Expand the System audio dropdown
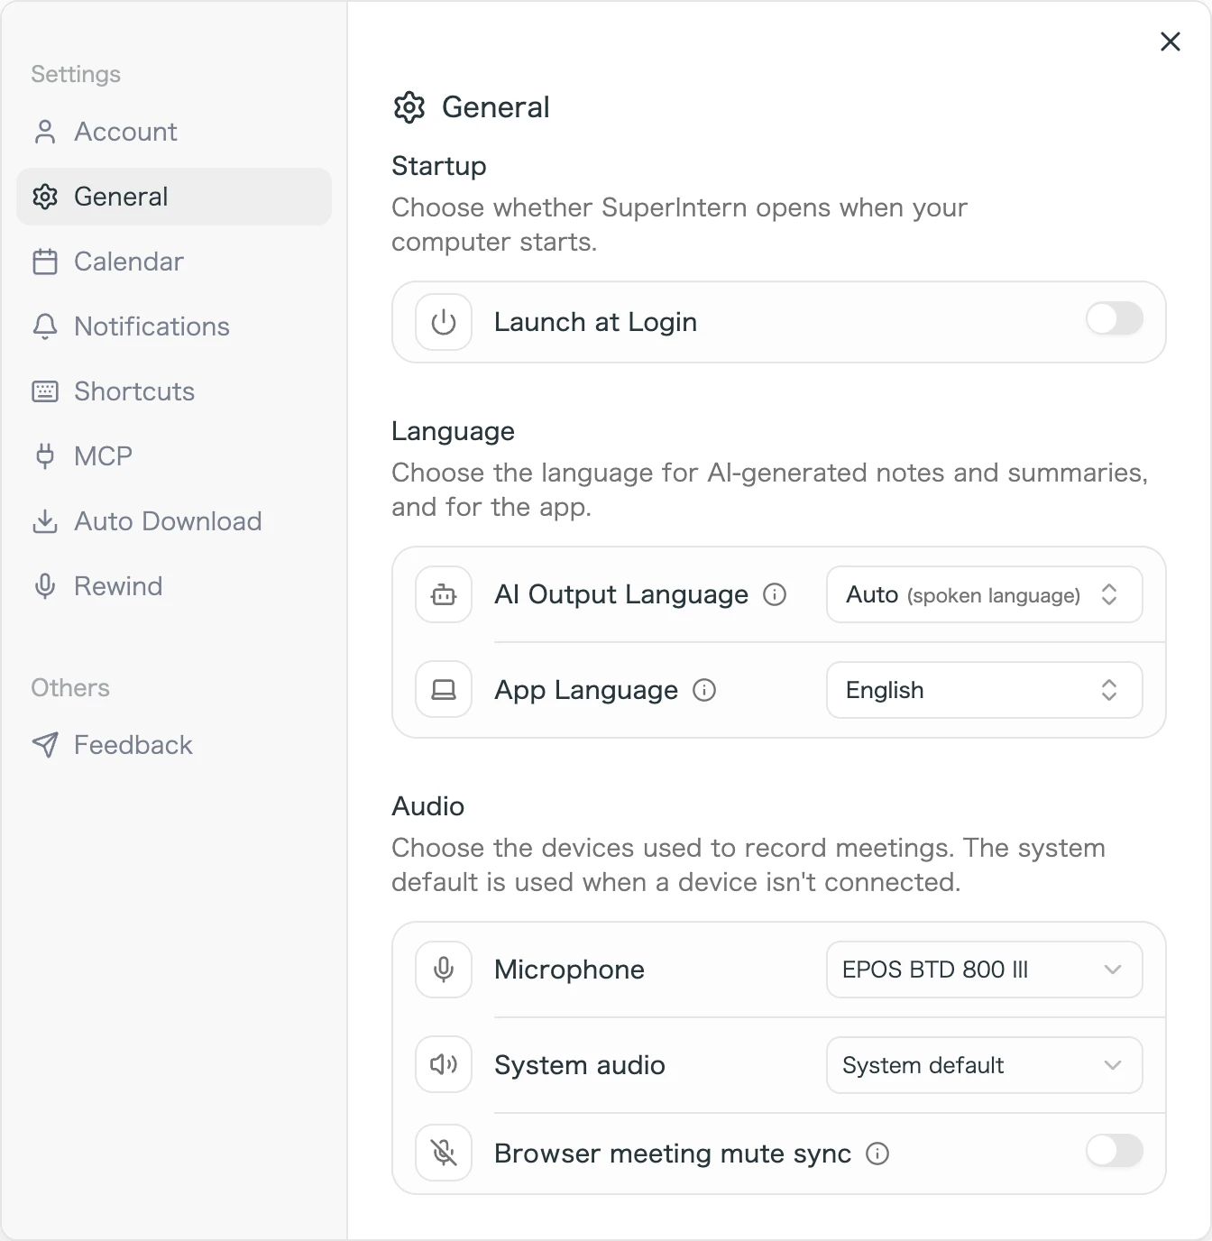 pos(985,1065)
